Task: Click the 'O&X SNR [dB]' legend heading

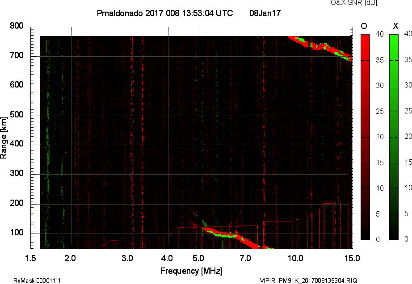Action: tap(353, 3)
